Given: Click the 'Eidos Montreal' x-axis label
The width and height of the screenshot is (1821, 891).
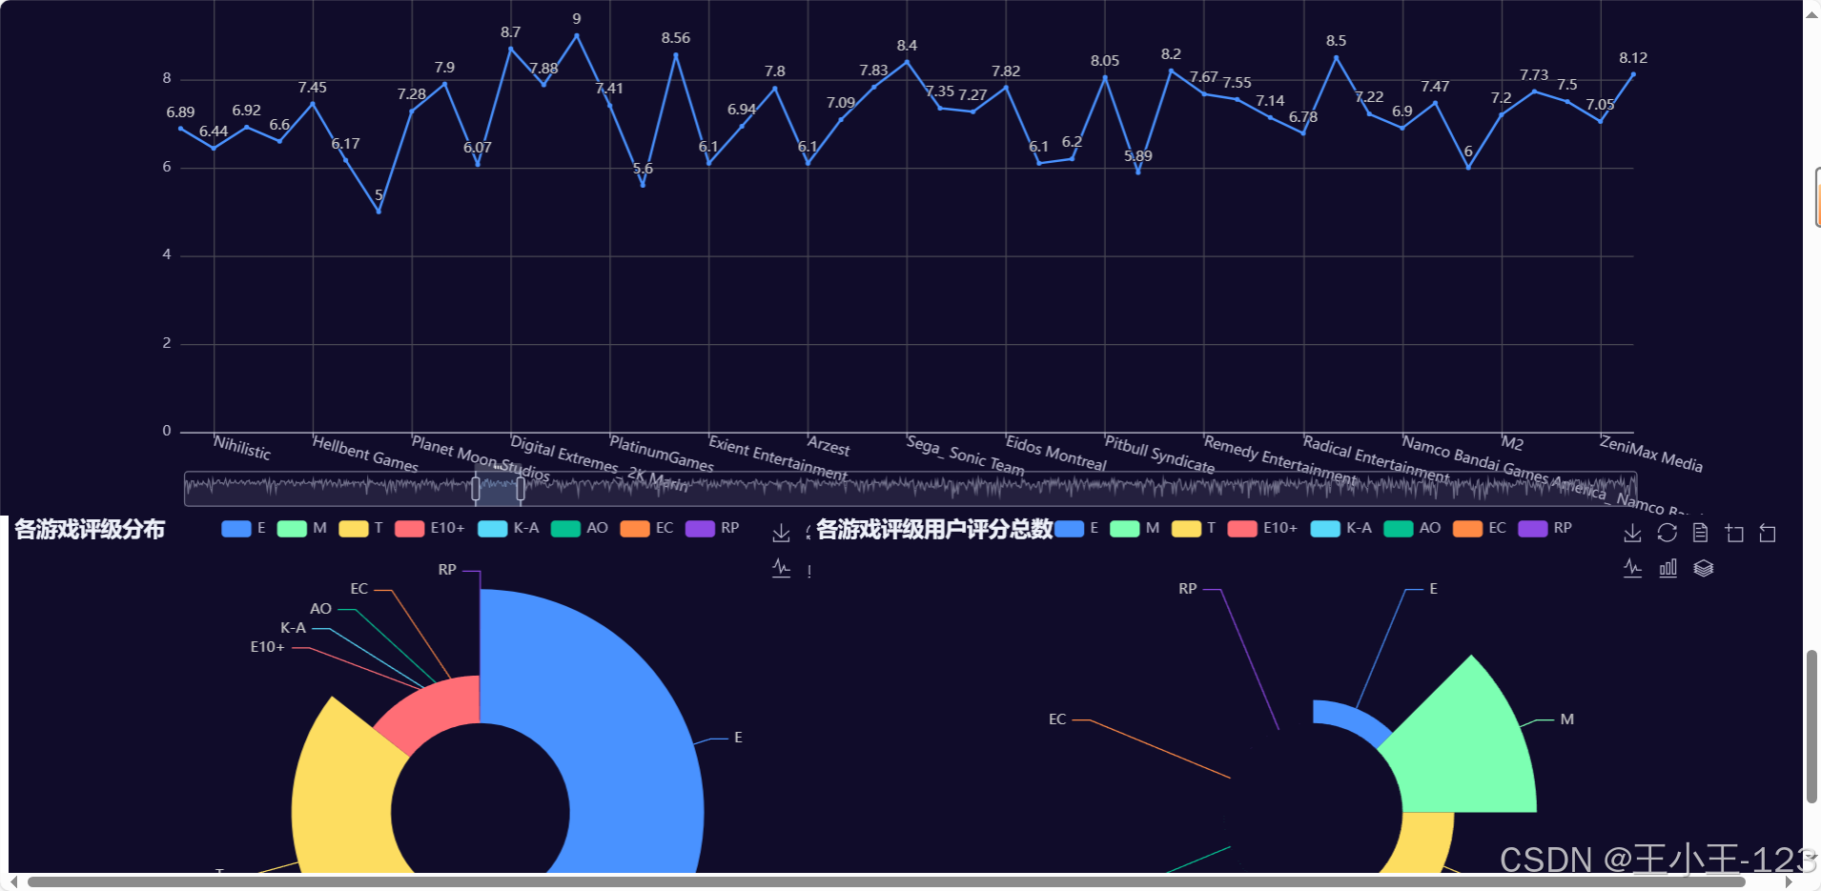Looking at the screenshot, I should click(1055, 453).
